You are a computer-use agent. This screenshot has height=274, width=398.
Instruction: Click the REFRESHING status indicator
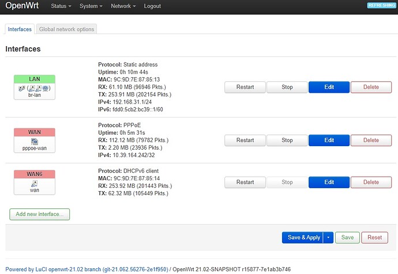pos(381,5)
